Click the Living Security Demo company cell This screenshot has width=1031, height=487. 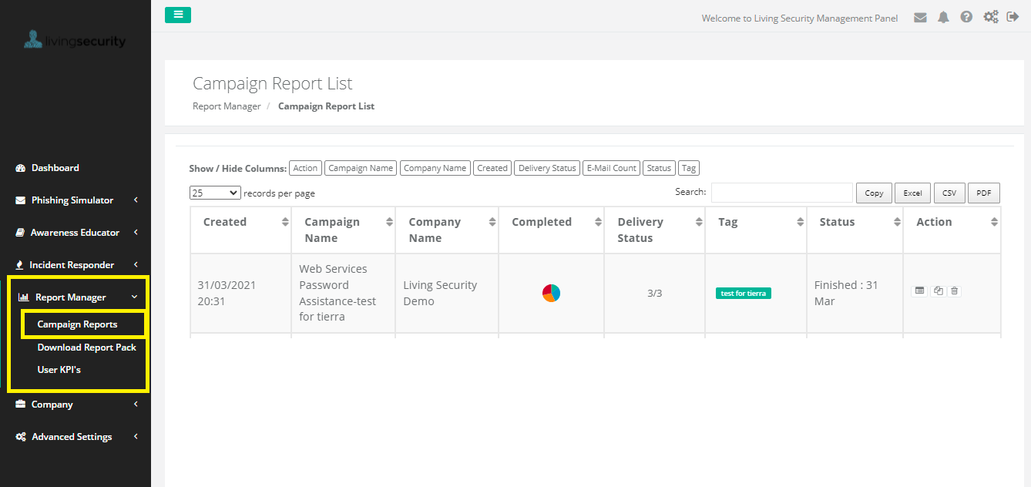(x=447, y=293)
